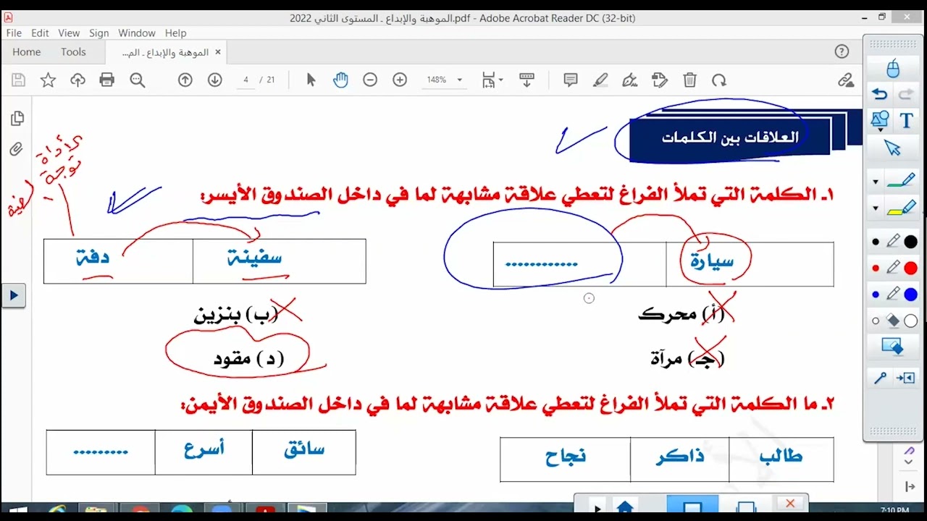Image resolution: width=927 pixels, height=521 pixels.
Task: Star this file as a favorite
Action: [x=48, y=80]
